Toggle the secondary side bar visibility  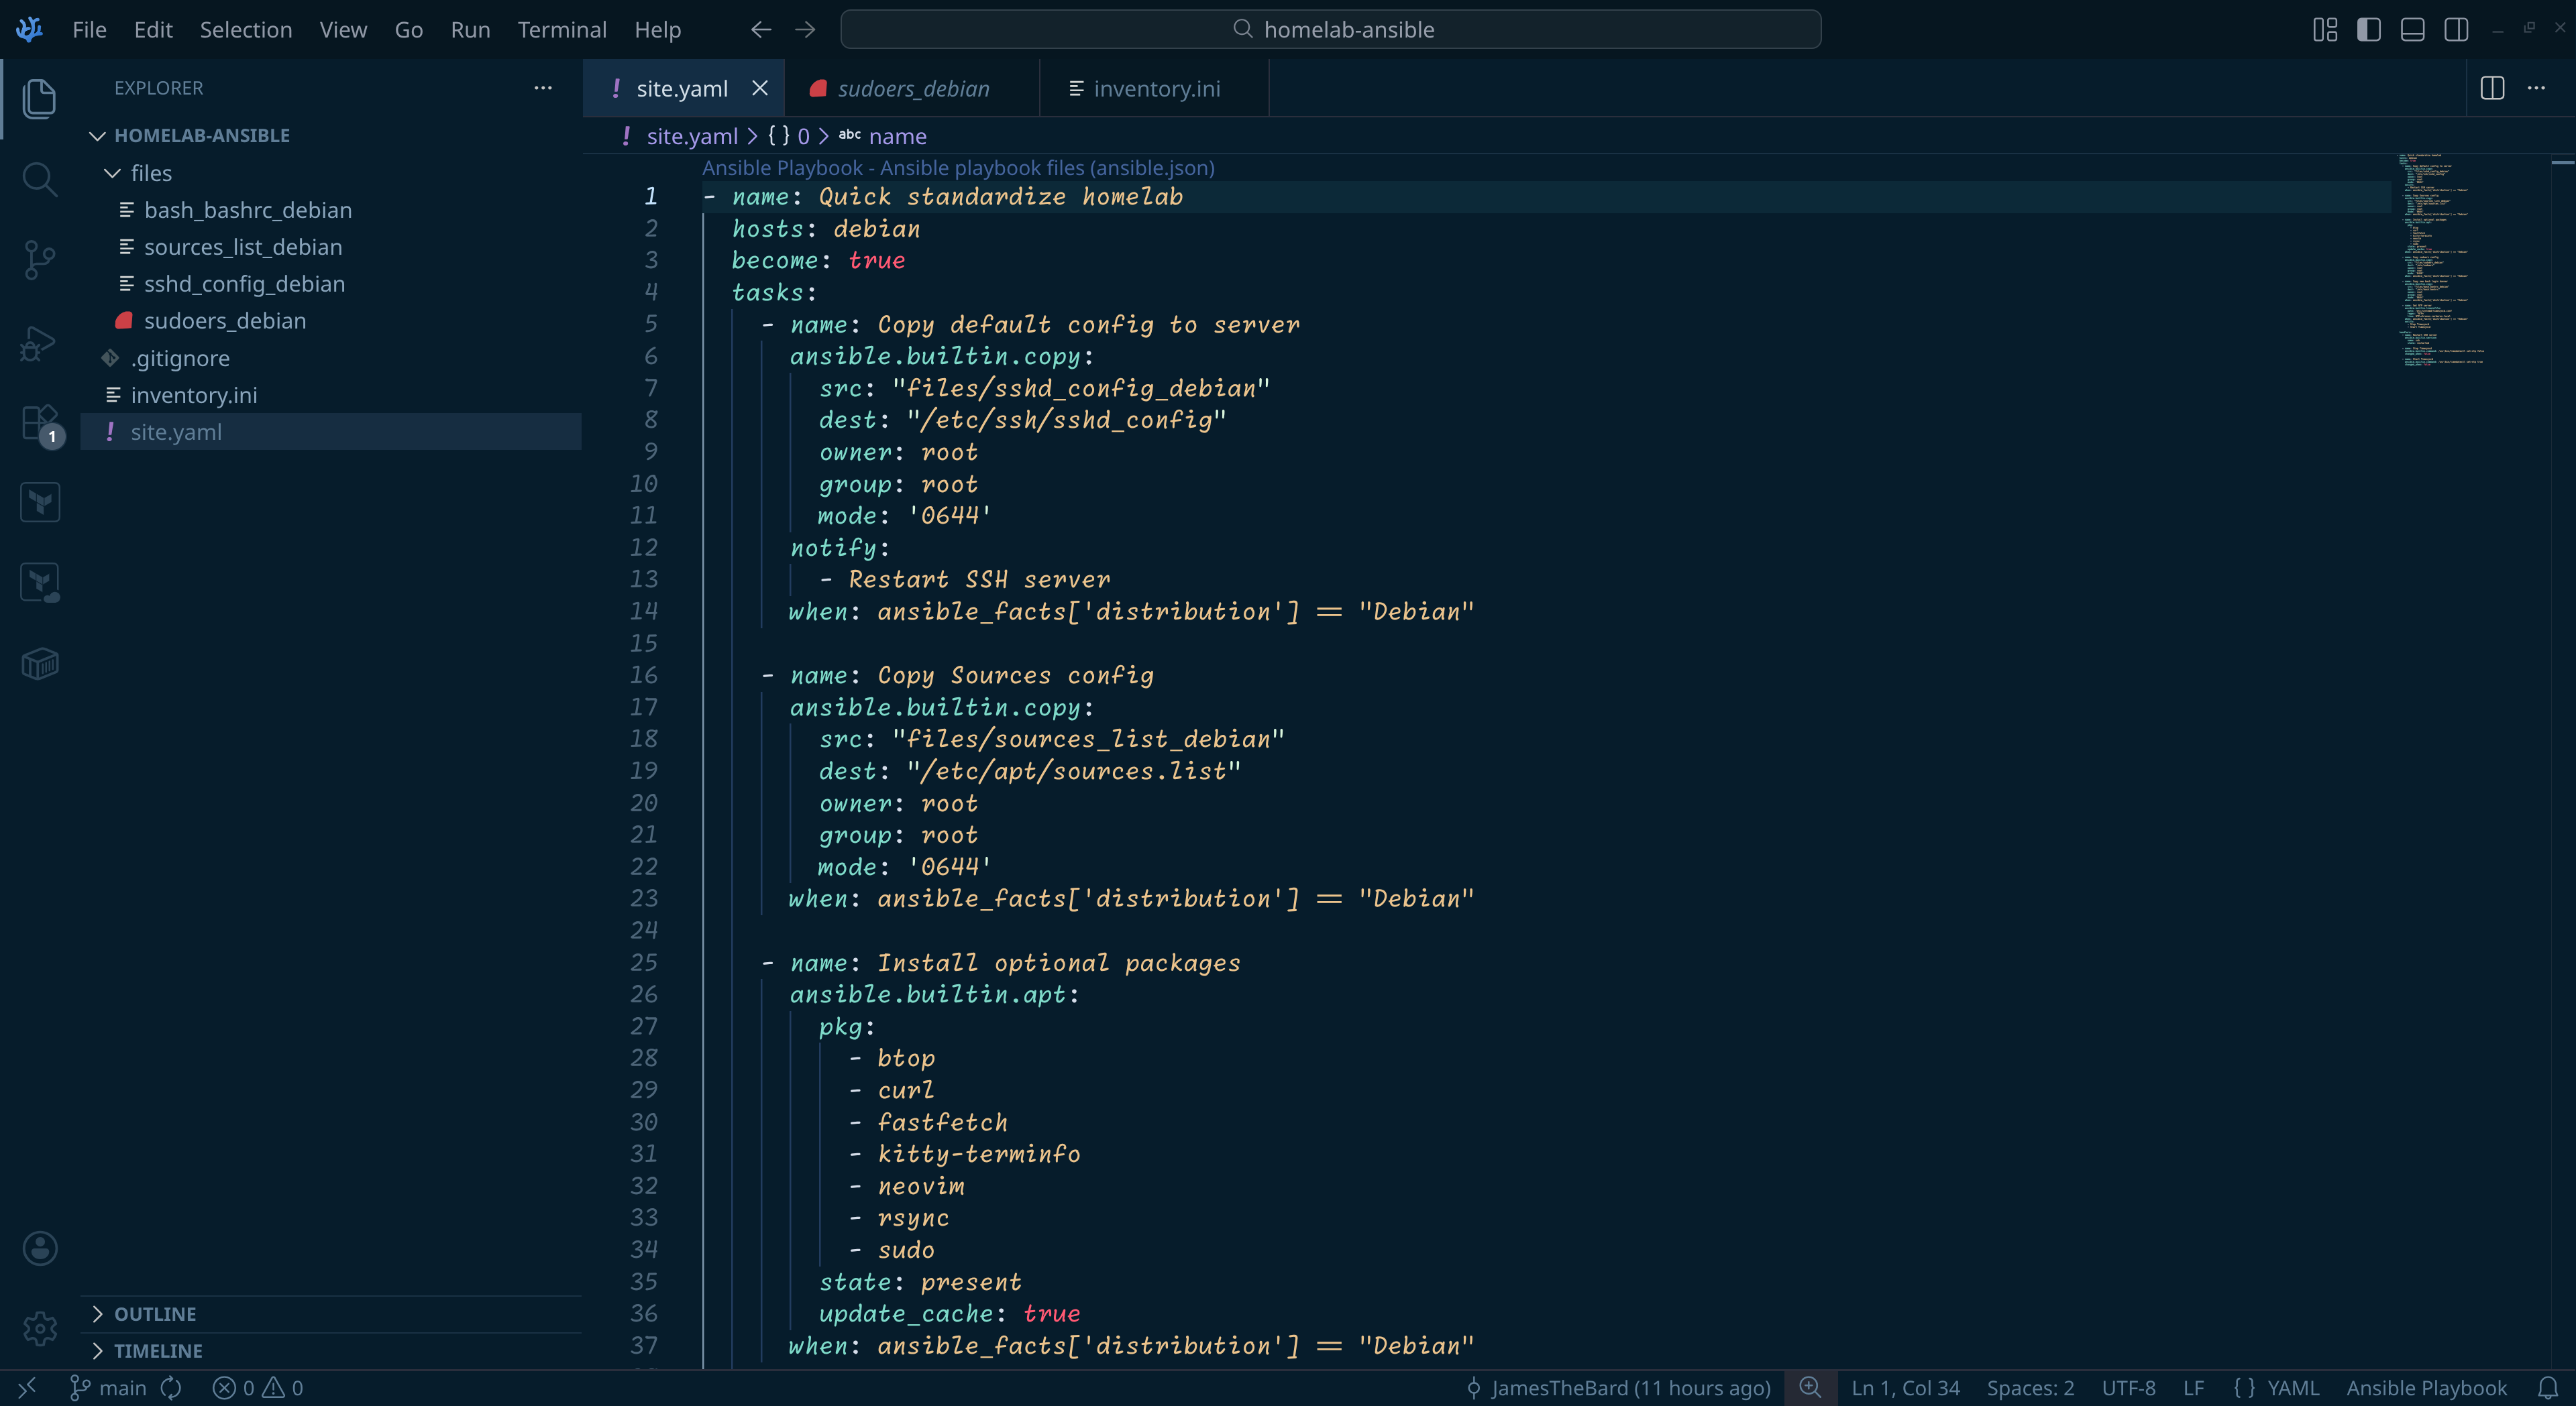2456,29
